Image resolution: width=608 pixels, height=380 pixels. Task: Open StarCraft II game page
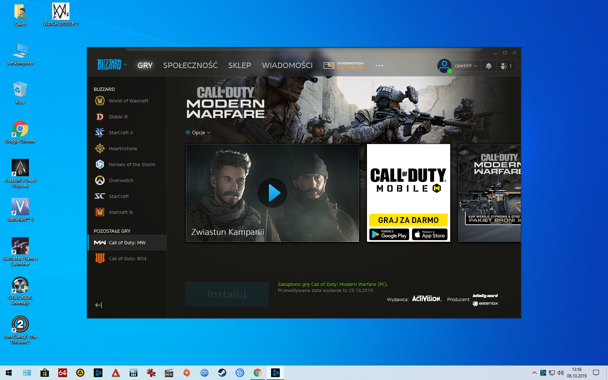coord(127,132)
